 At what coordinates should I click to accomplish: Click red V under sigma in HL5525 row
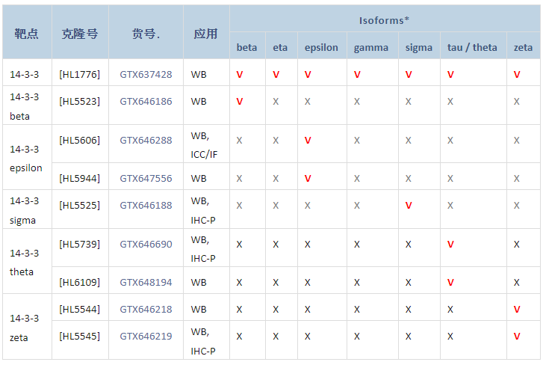click(409, 206)
